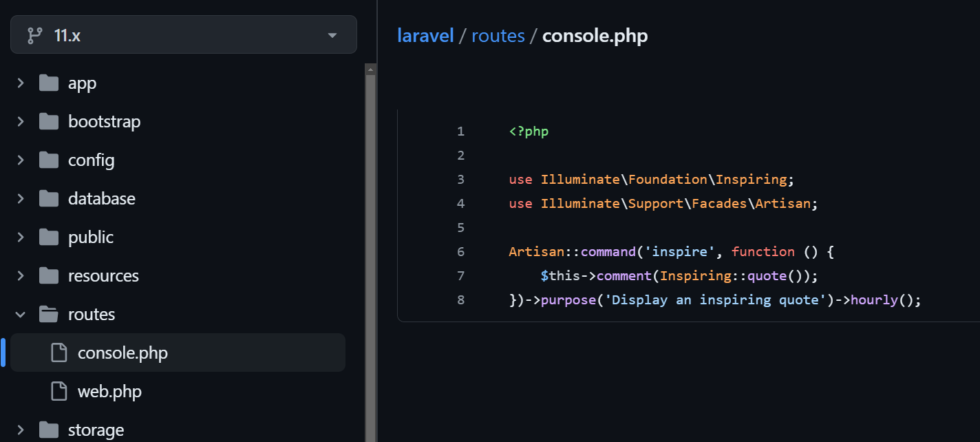Expand the app folder chevron

coord(21,83)
